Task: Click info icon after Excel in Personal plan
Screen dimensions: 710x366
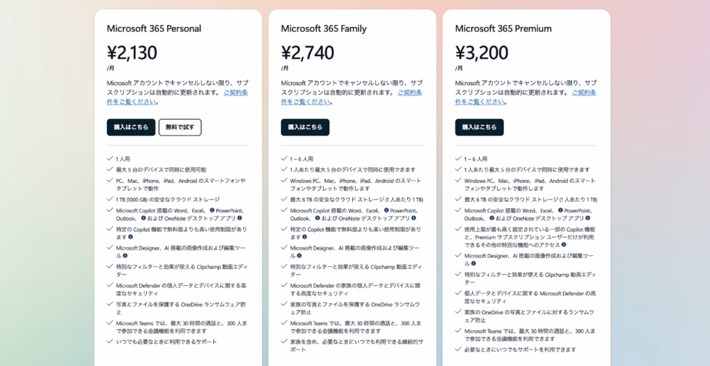Action: 211,210
